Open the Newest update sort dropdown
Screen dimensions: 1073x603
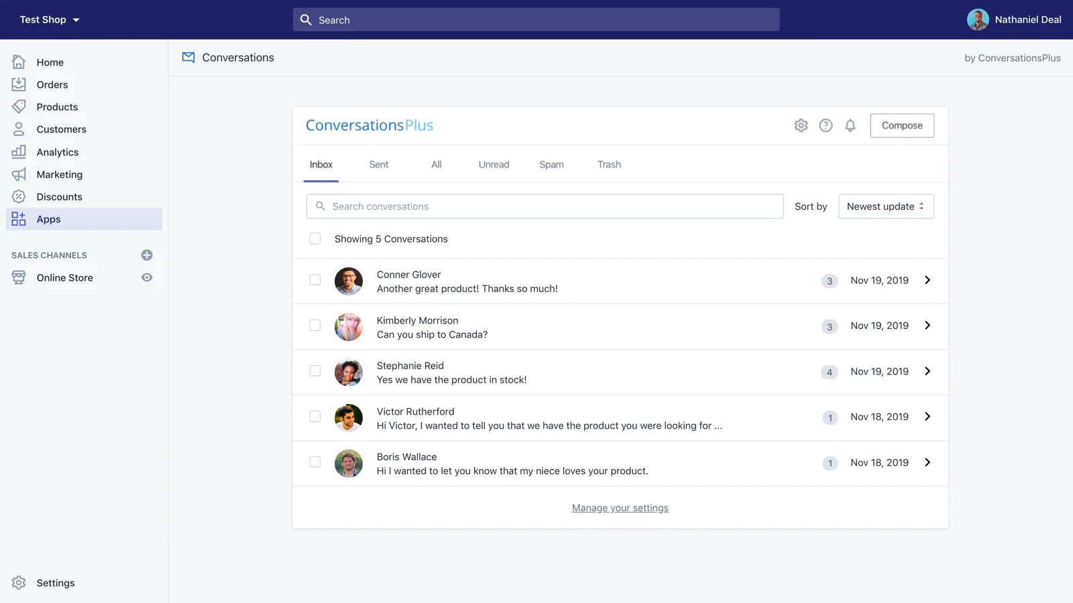tap(885, 206)
